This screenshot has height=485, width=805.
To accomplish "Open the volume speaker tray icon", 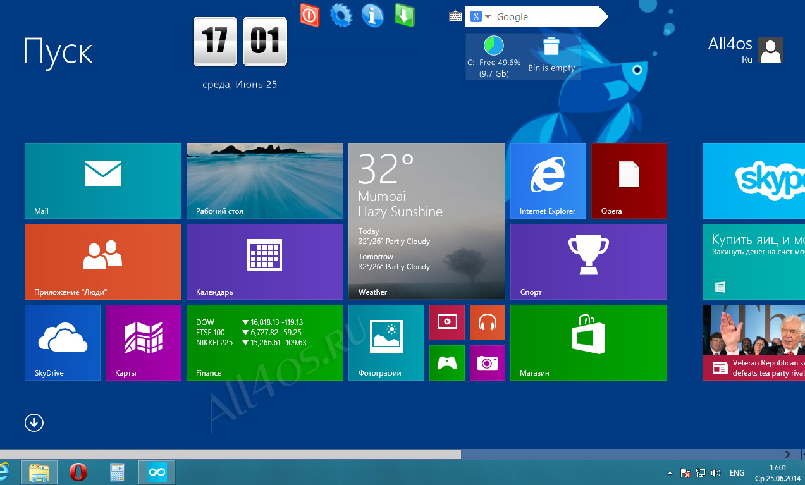I will click(x=716, y=473).
